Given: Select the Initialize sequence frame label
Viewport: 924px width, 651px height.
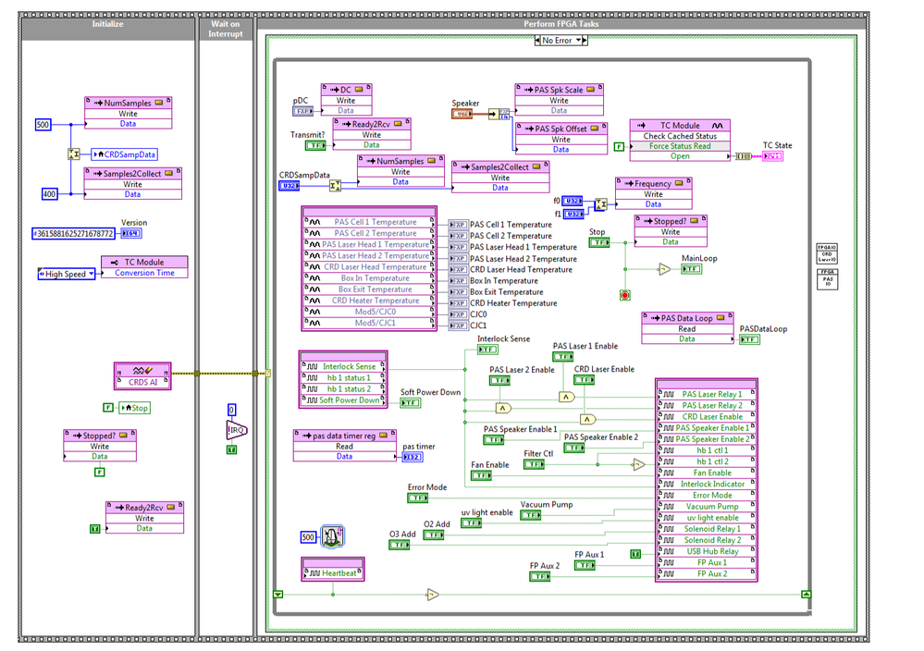Looking at the screenshot, I should pos(107,24).
